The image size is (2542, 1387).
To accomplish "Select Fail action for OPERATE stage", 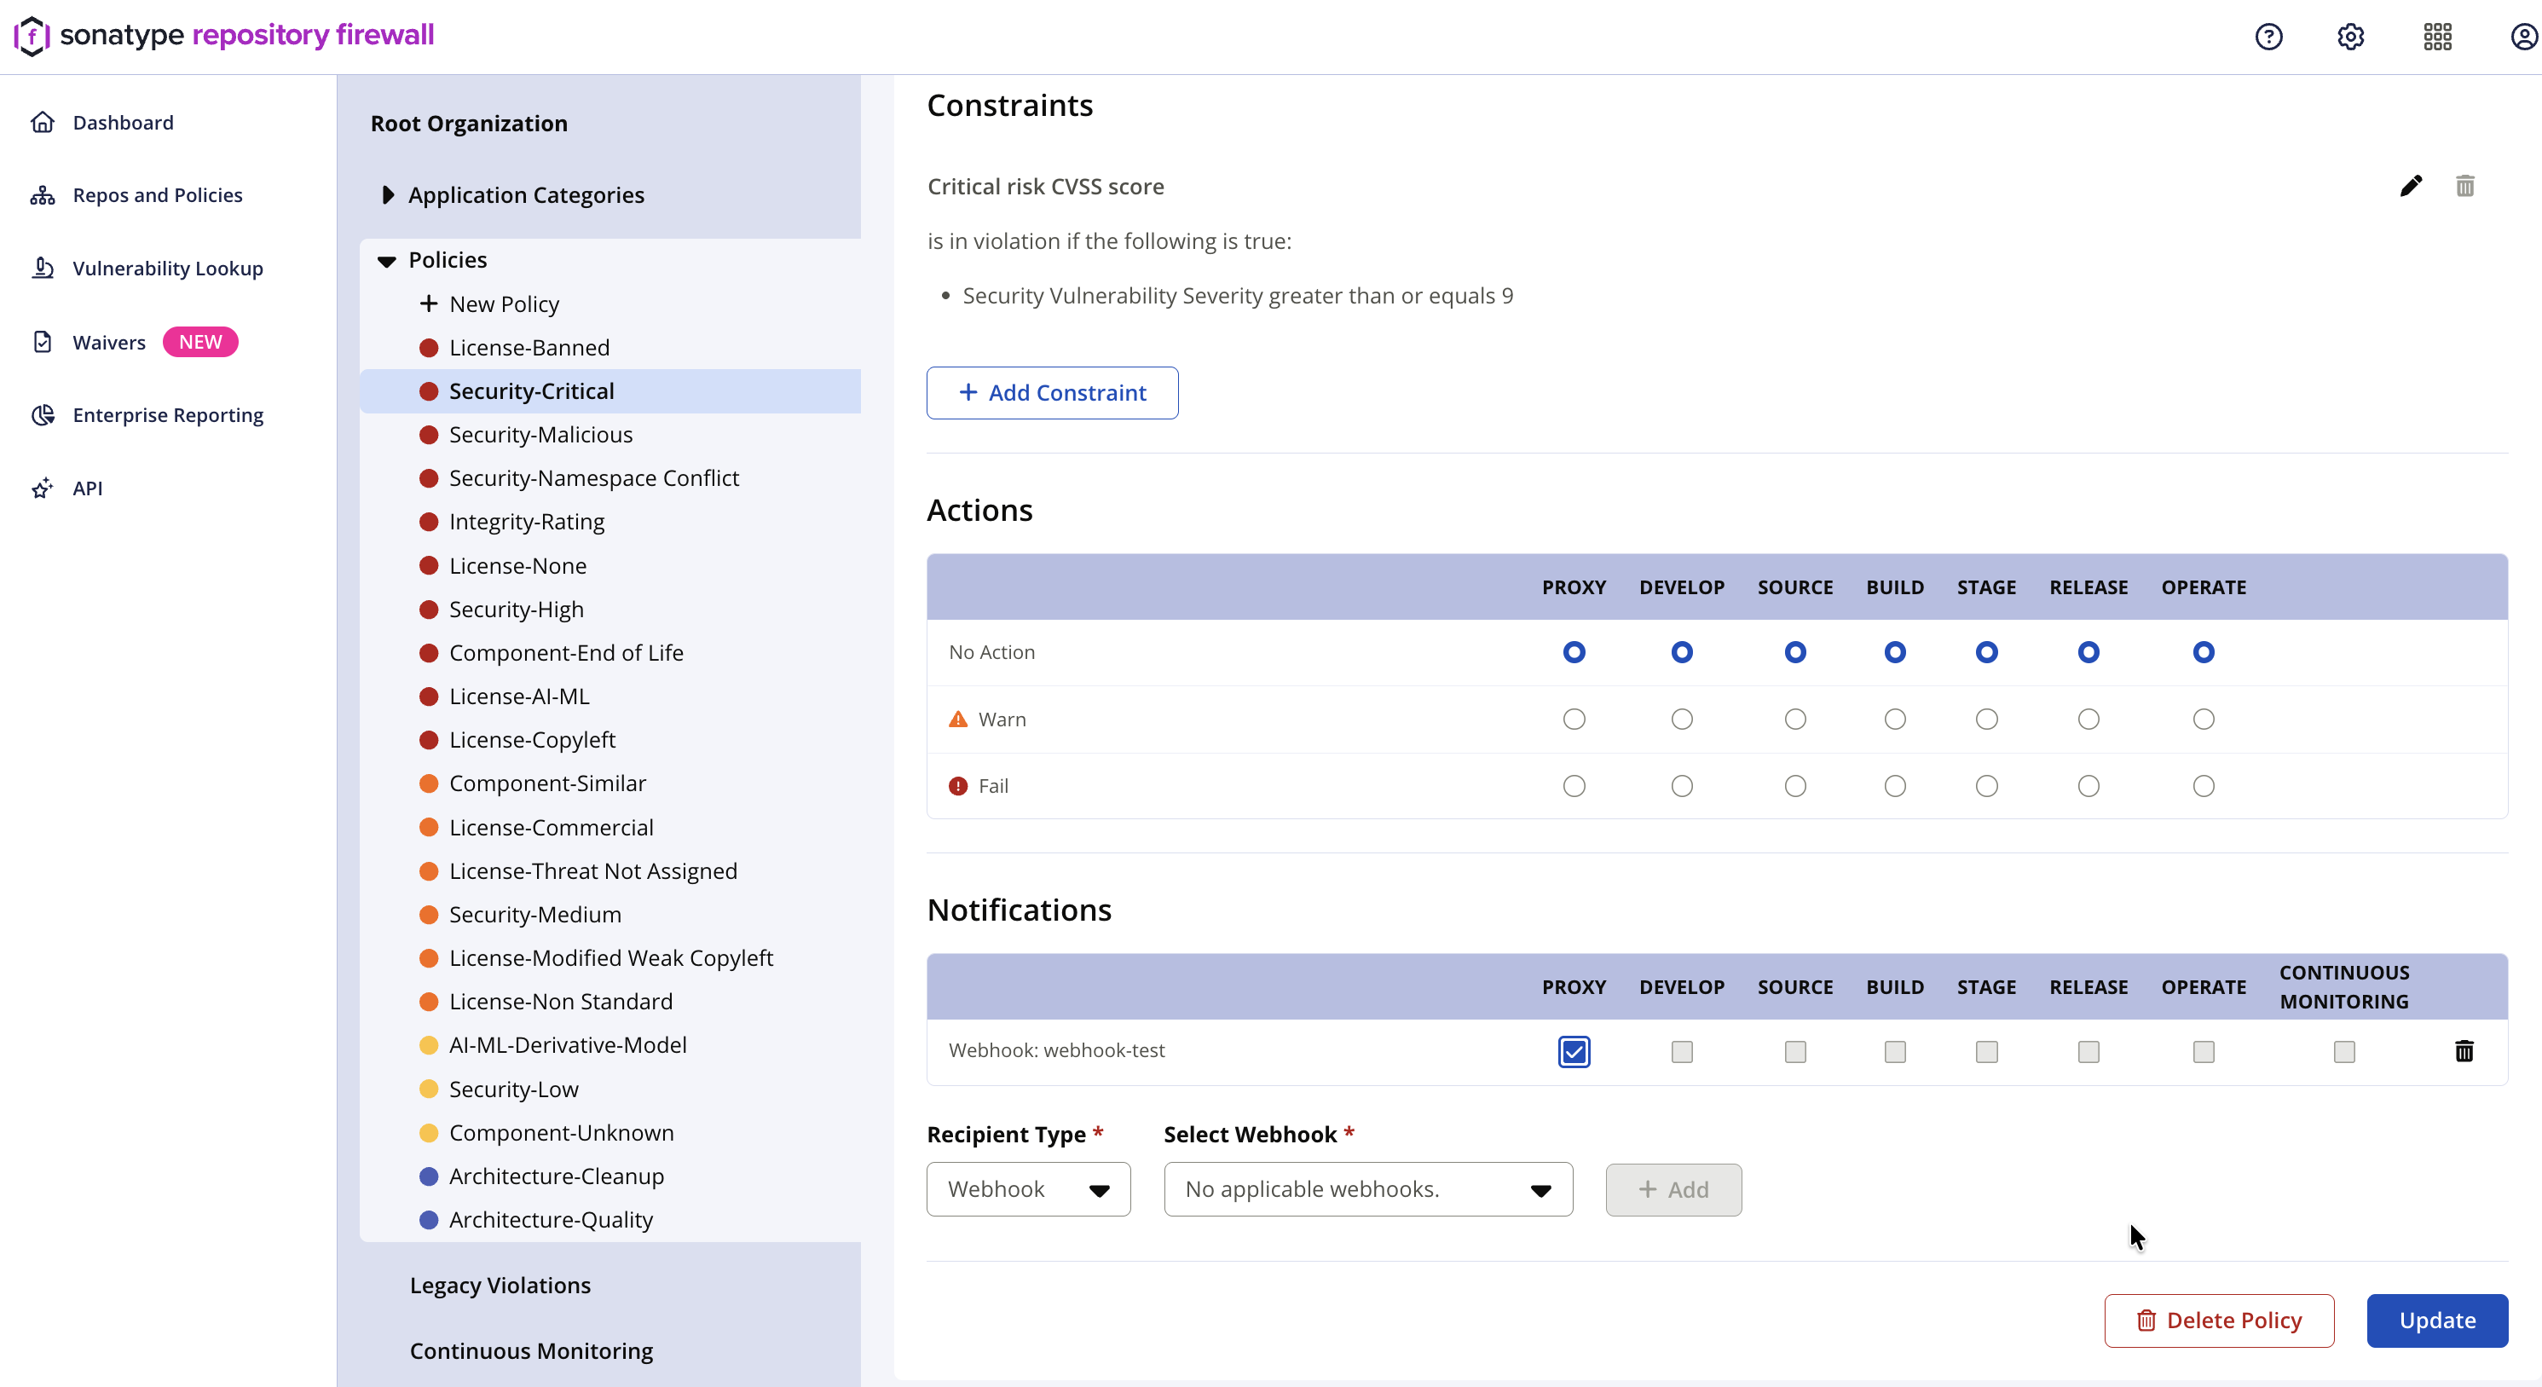I will pyautogui.click(x=2204, y=786).
